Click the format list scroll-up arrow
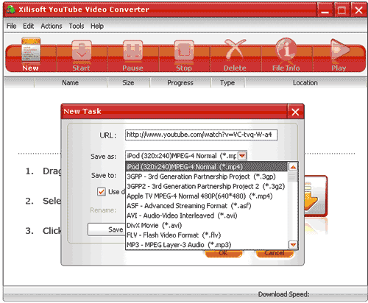Image resolution: width=368 pixels, height=303 pixels. click(293, 167)
